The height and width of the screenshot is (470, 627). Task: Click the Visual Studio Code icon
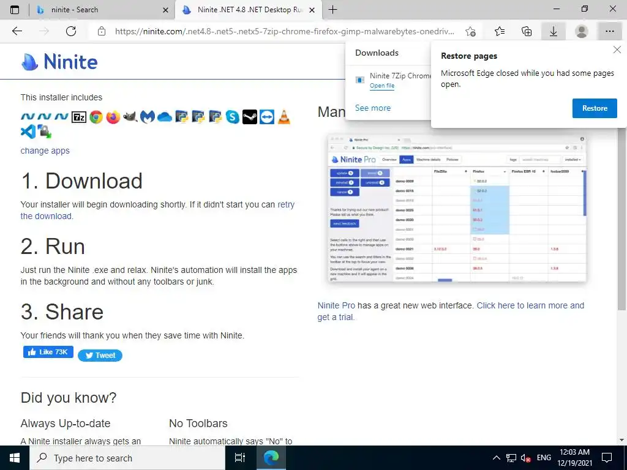[28, 132]
